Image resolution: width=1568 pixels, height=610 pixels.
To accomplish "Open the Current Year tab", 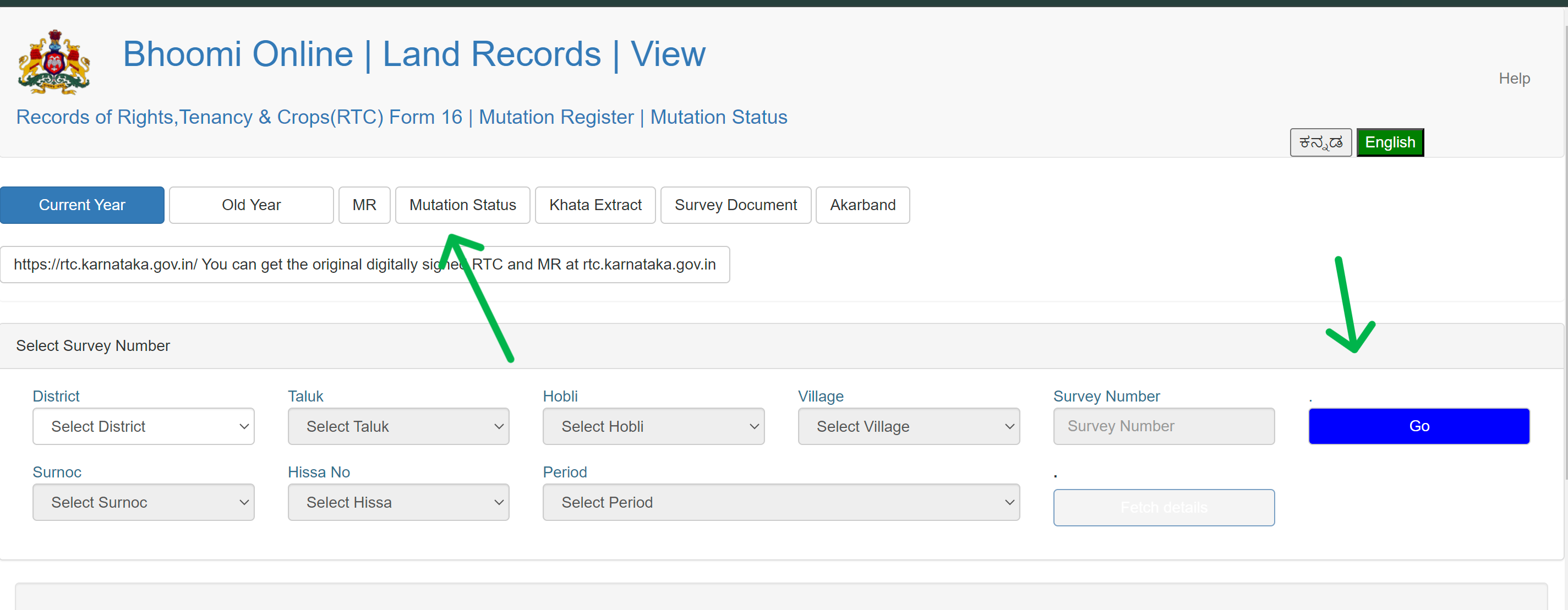I will (x=82, y=205).
